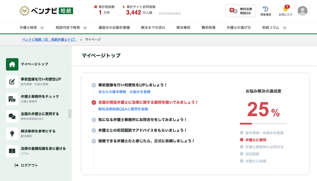Click the green home icon for マイページトップ
Viewport: 317px width, 181px height.
12,64
